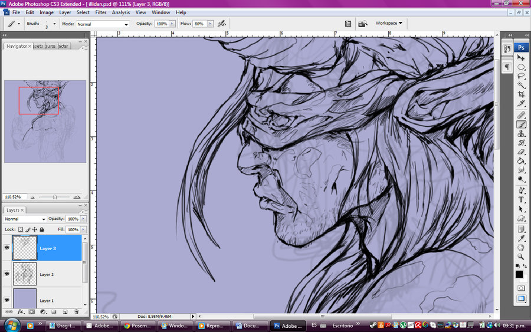Open the Window menu

(161, 12)
